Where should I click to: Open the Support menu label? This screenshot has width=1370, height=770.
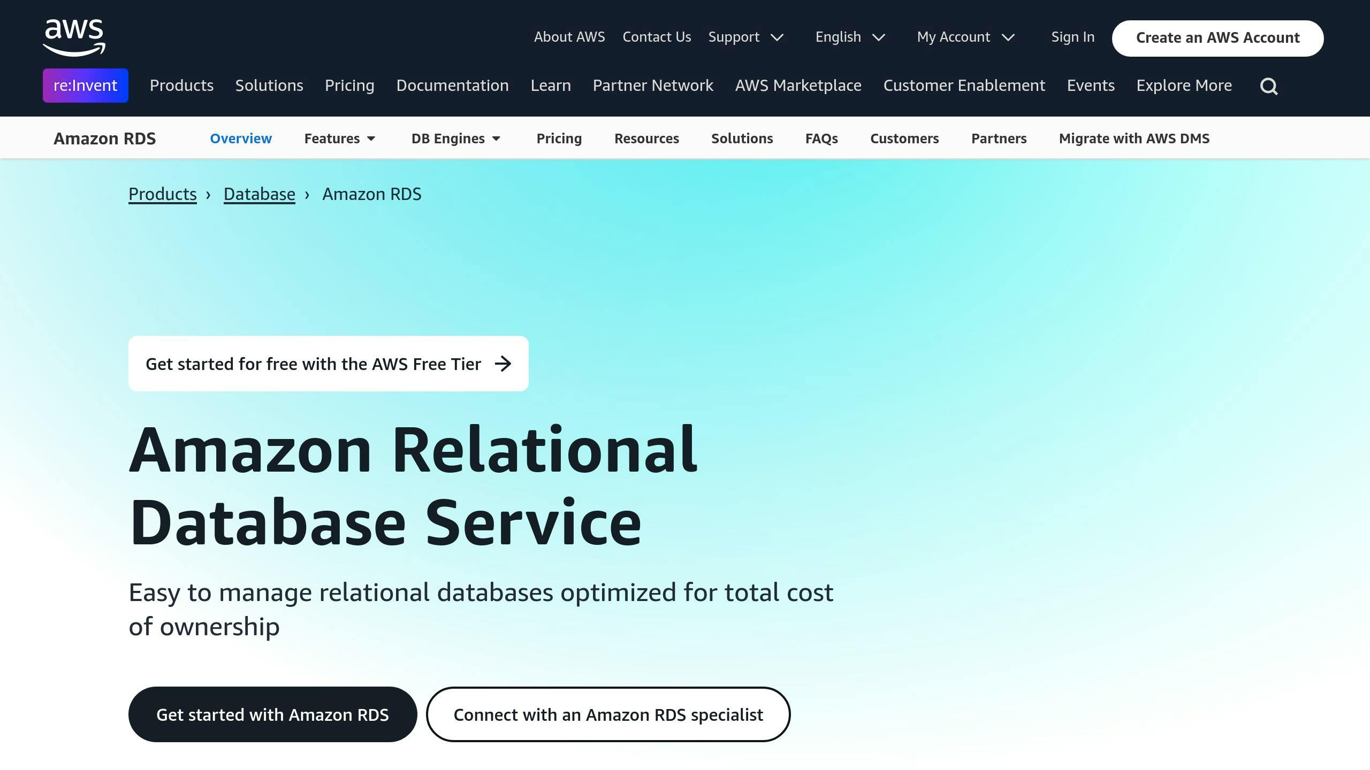[734, 37]
